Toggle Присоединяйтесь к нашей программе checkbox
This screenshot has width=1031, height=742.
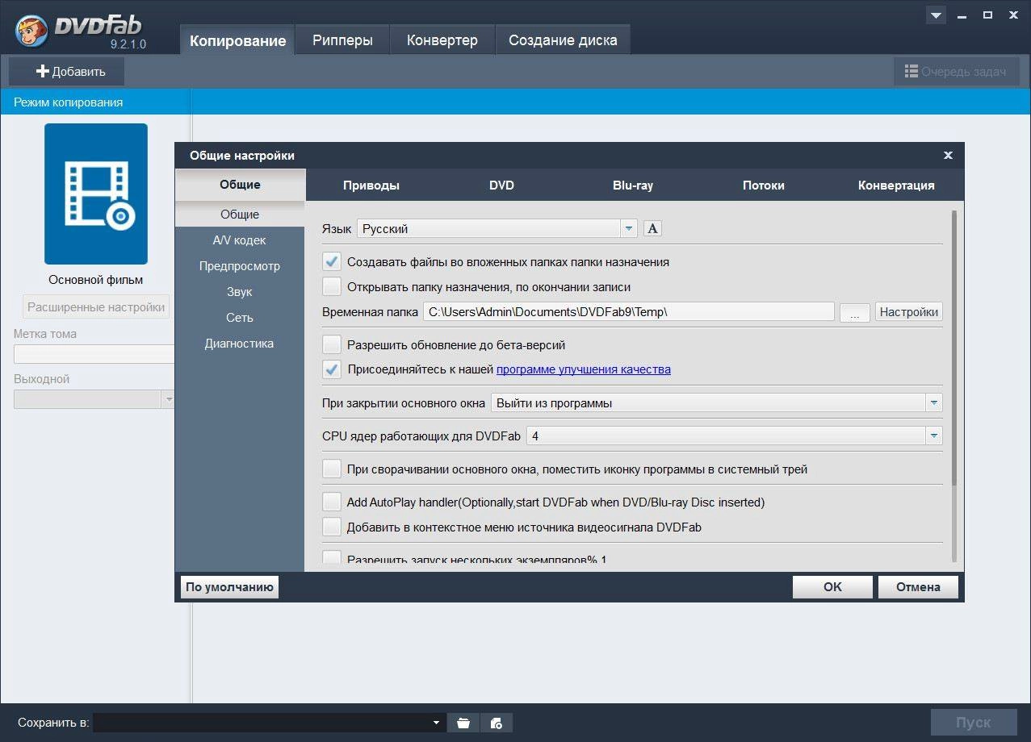[332, 369]
